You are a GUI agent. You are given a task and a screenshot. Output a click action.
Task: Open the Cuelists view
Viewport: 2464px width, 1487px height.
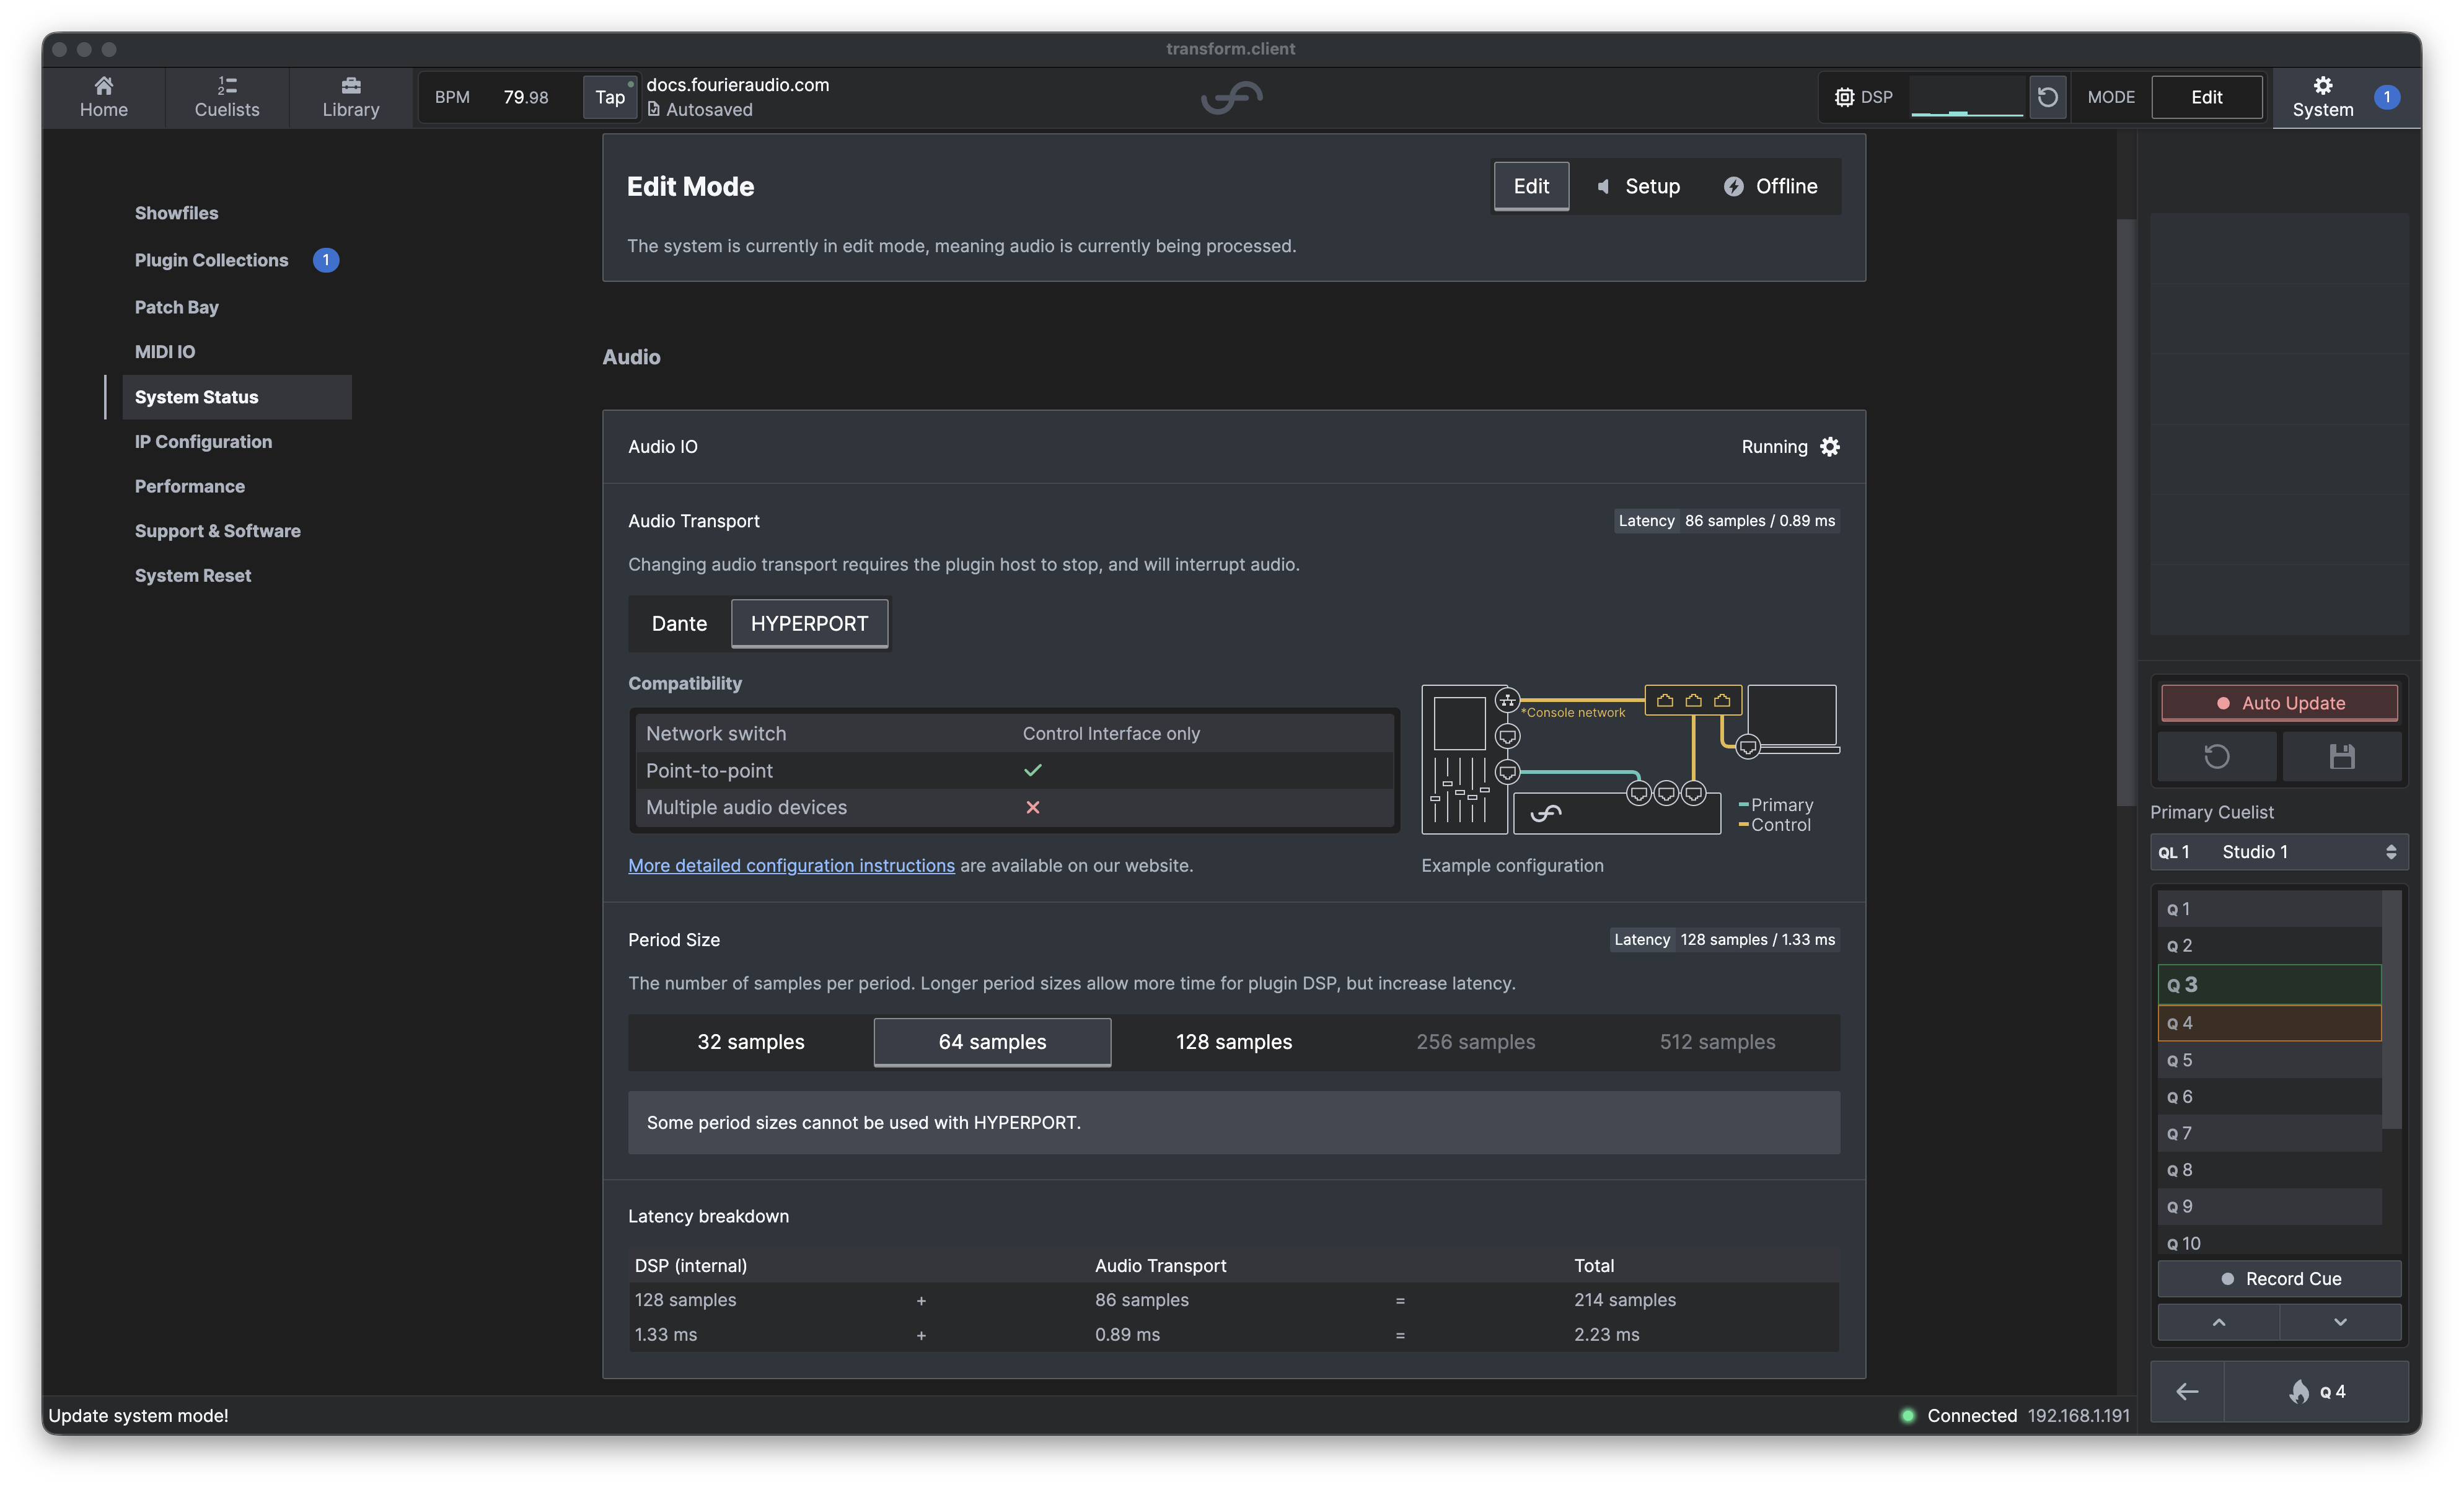click(227, 97)
